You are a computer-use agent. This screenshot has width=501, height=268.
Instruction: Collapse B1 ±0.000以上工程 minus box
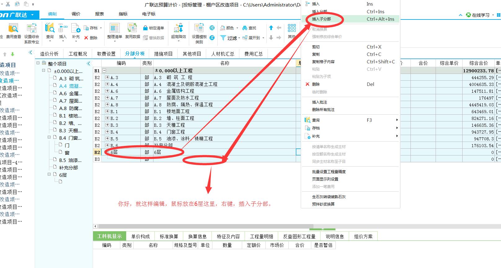(x=104, y=70)
